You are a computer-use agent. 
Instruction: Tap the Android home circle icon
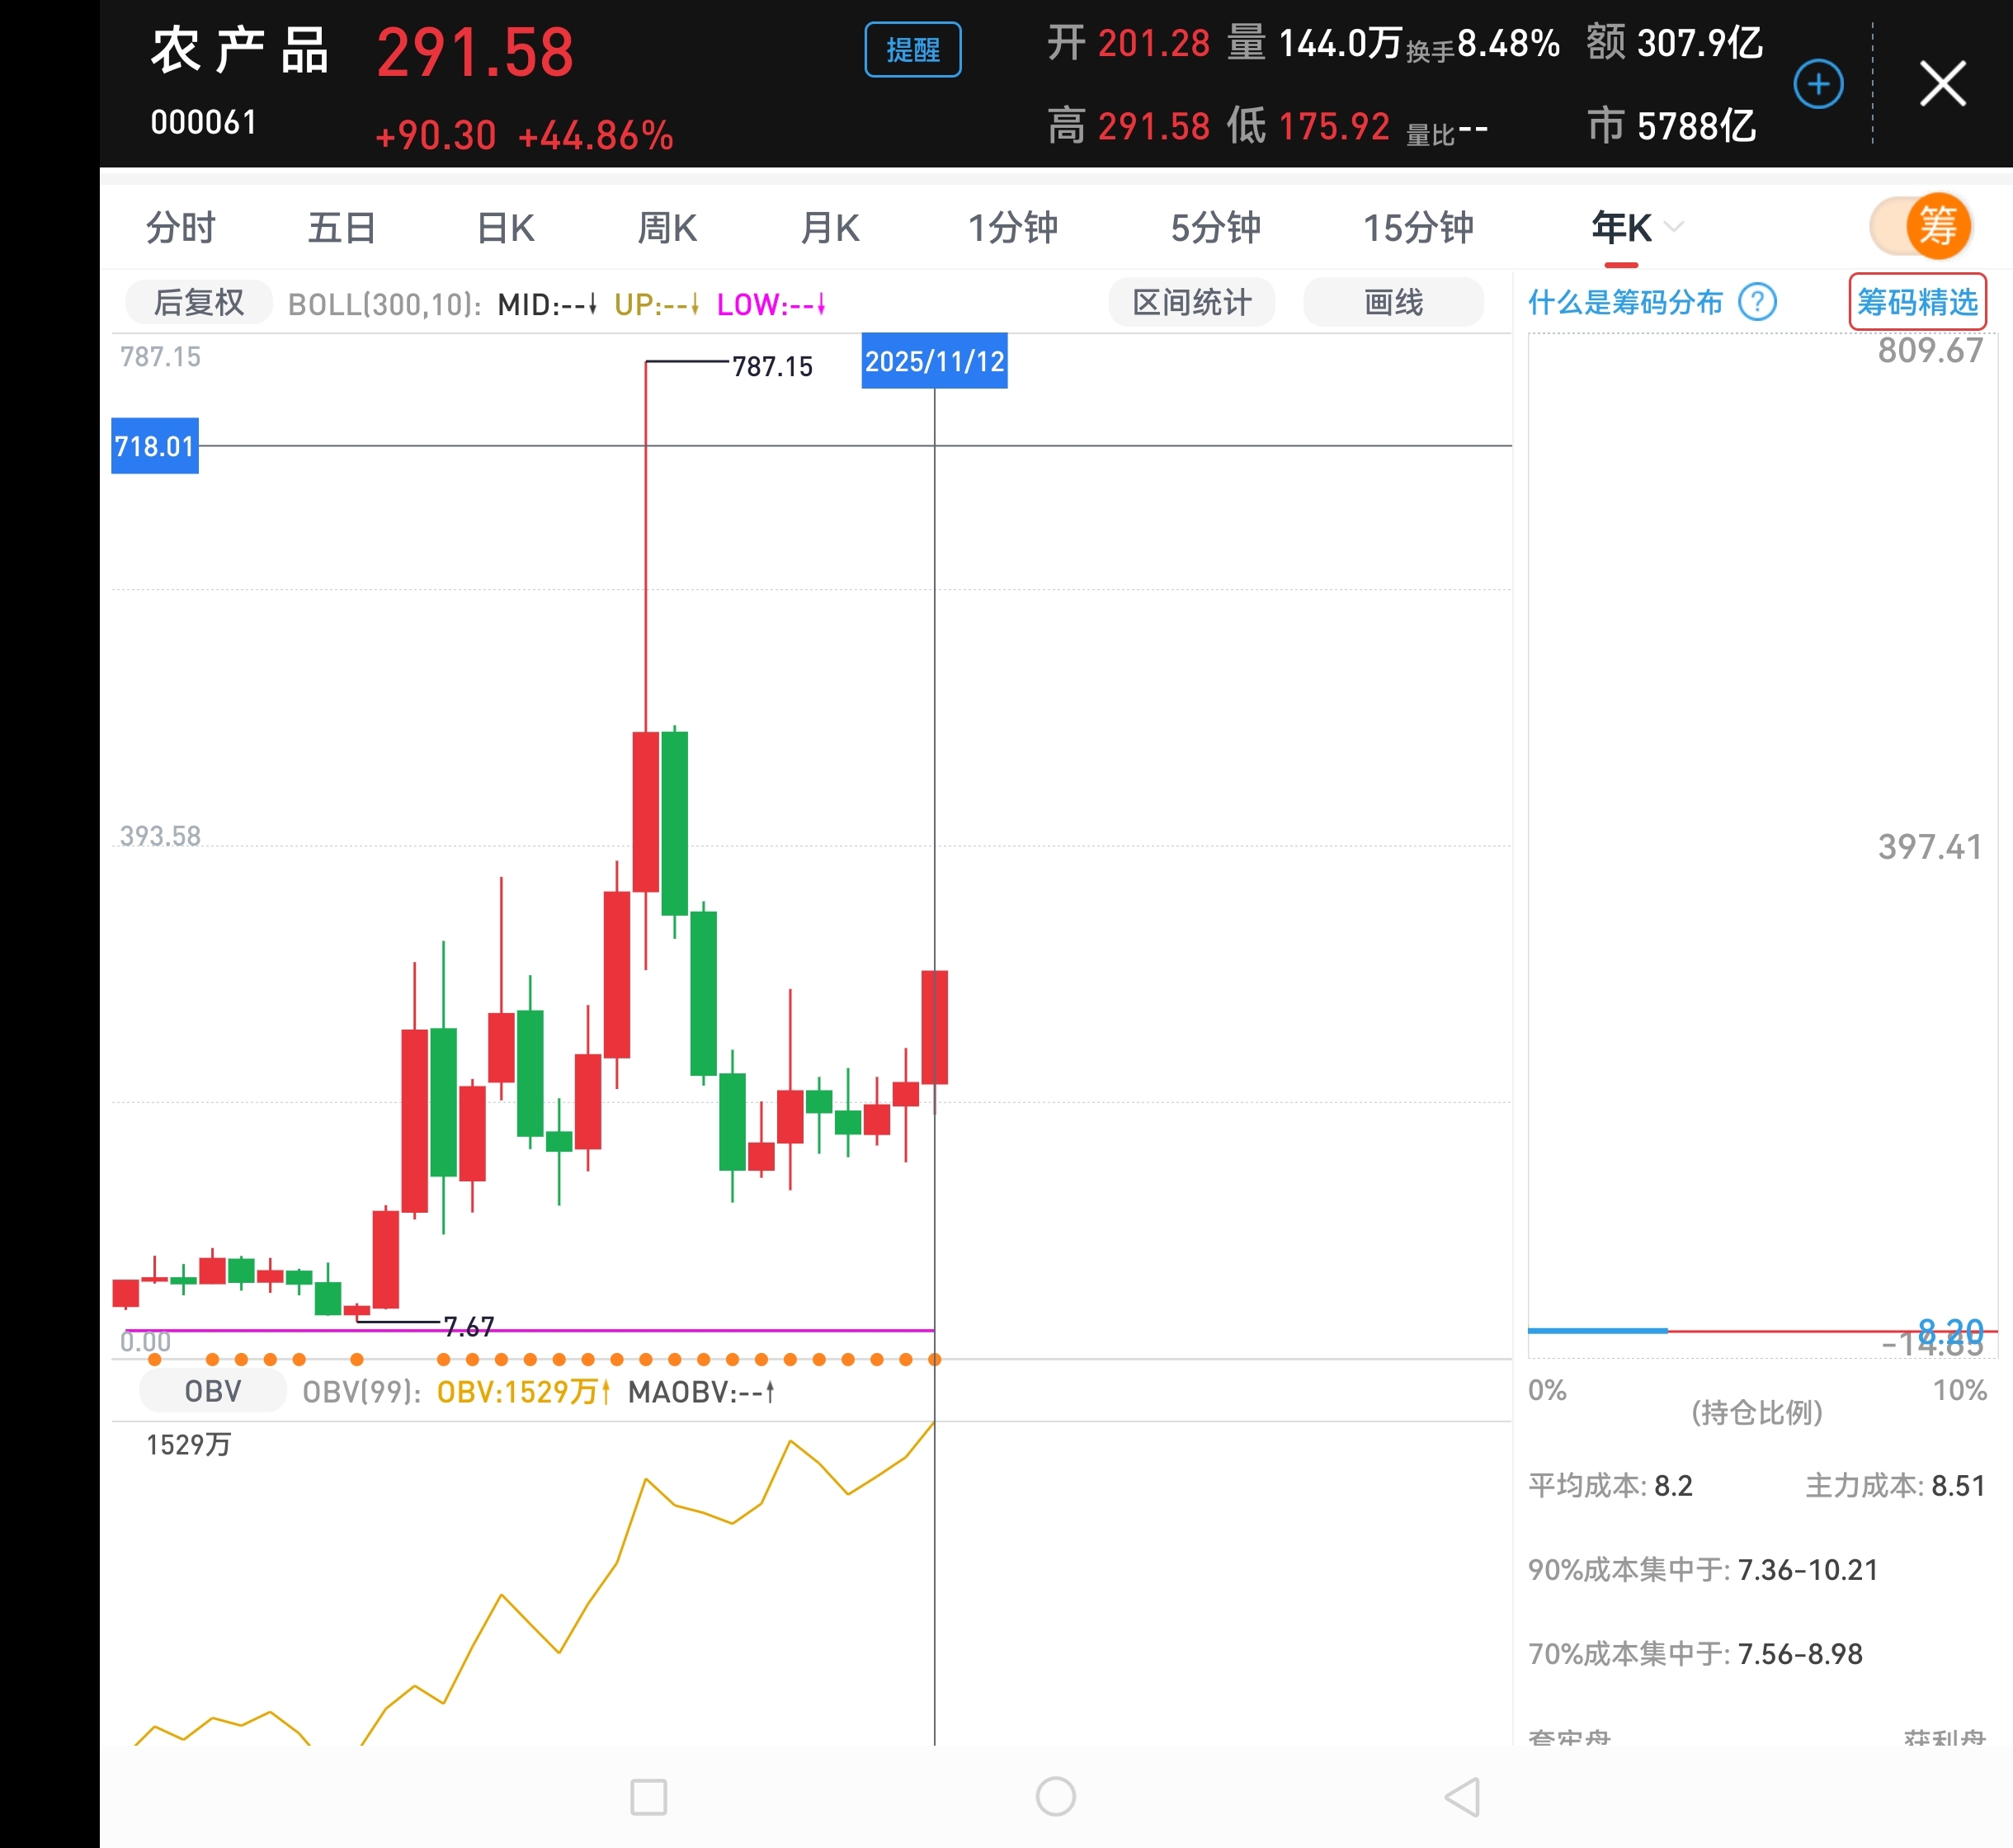click(1055, 1797)
